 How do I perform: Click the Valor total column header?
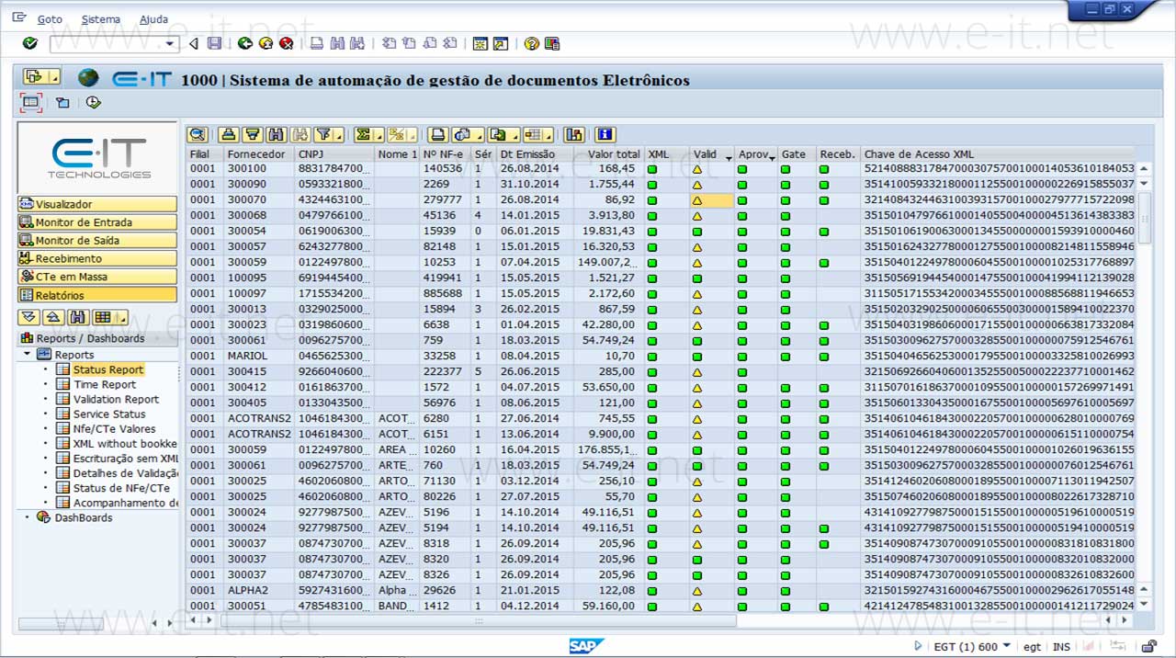[x=608, y=154]
